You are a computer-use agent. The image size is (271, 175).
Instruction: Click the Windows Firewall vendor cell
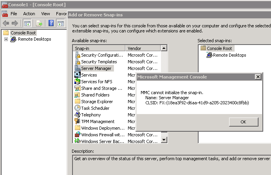143,135
